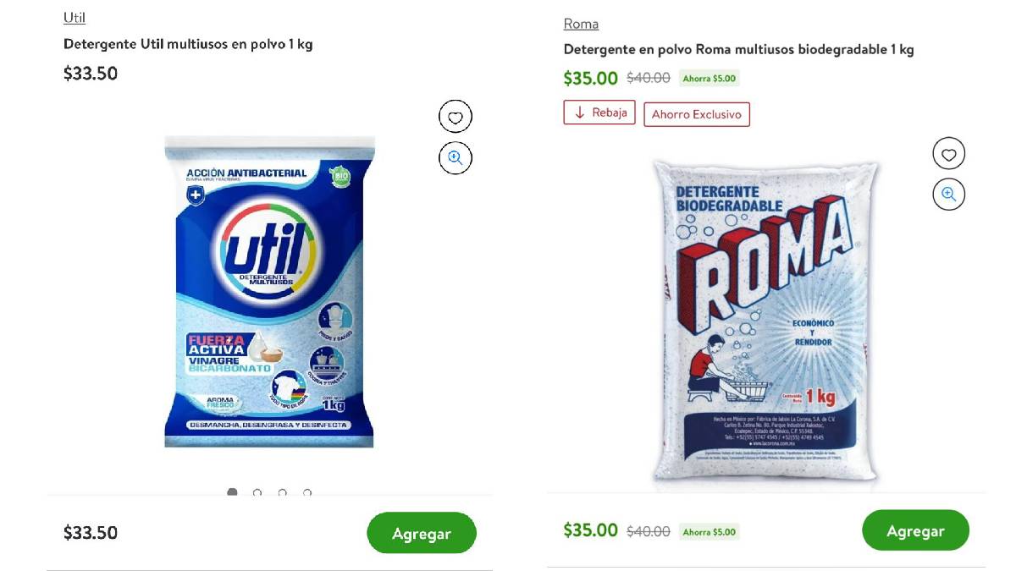Viewport: 1016px width, 571px height.
Task: Click the Rebaja discount arrow icon
Action: [x=578, y=112]
